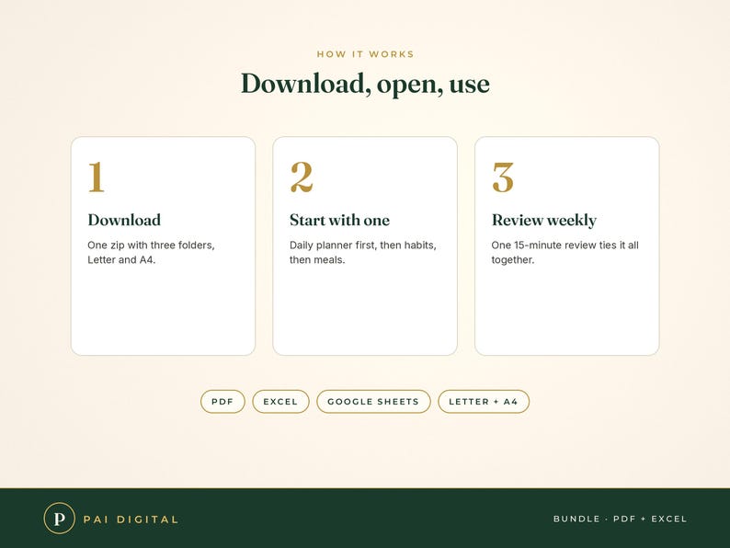Click "One 15-minute review ties it all" description
Screen dimensions: 730x548
(x=565, y=252)
